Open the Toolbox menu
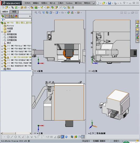 tap(69, 3)
